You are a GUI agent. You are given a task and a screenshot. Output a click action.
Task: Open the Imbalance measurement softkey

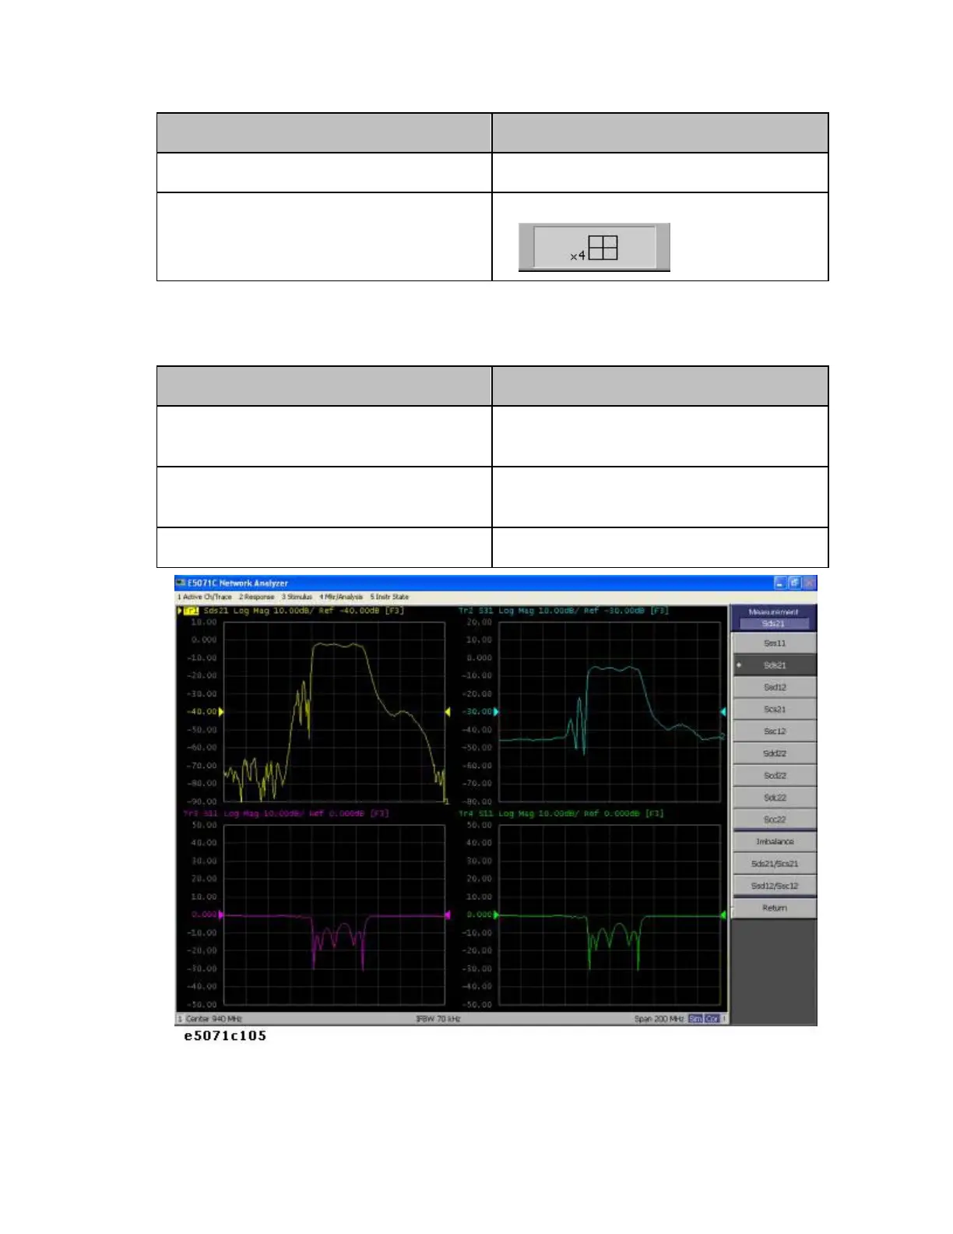point(775,841)
